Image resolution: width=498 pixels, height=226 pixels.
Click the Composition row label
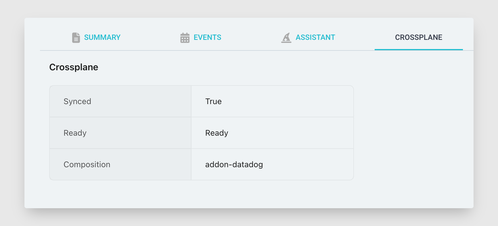87,164
